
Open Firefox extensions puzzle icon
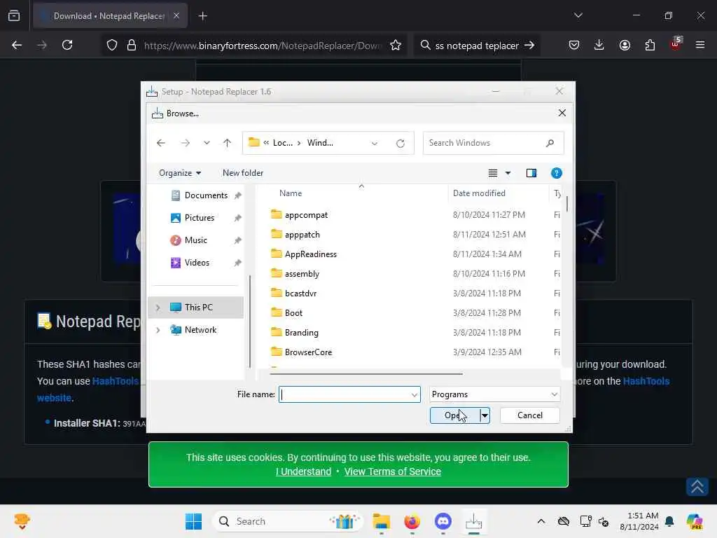point(650,45)
